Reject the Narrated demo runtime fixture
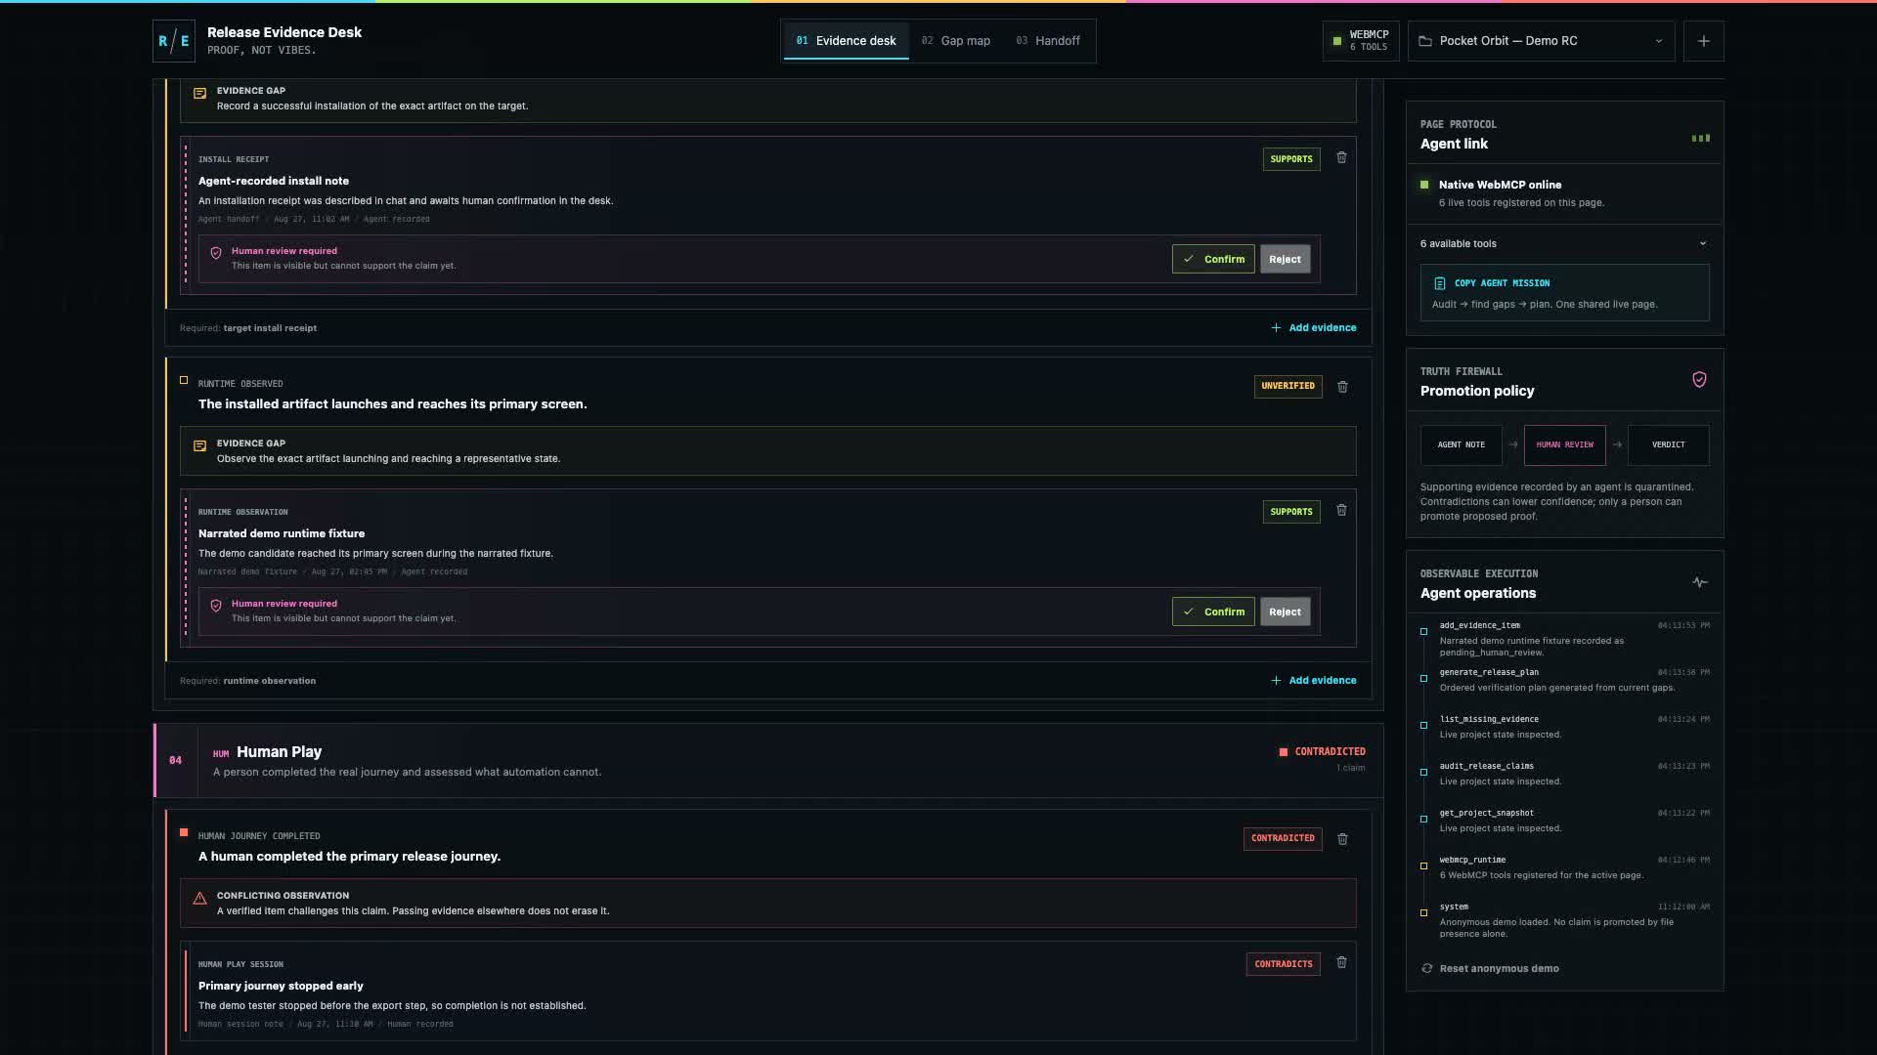 1285,612
